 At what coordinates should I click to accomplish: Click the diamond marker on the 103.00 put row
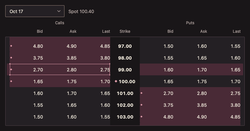141,117
